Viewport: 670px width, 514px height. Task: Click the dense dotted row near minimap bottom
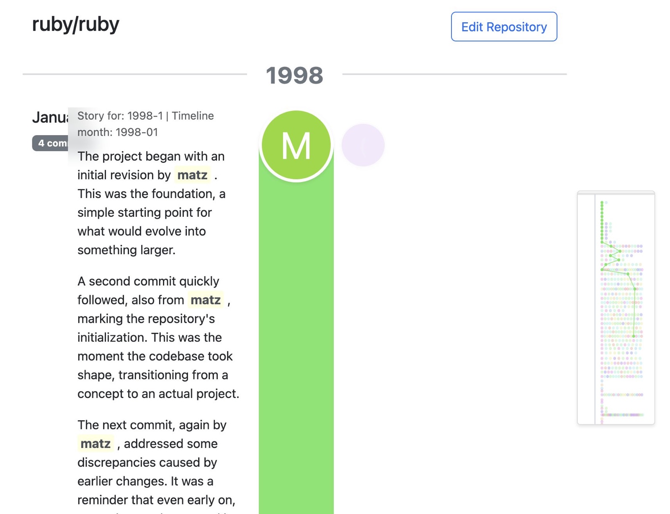pos(622,415)
